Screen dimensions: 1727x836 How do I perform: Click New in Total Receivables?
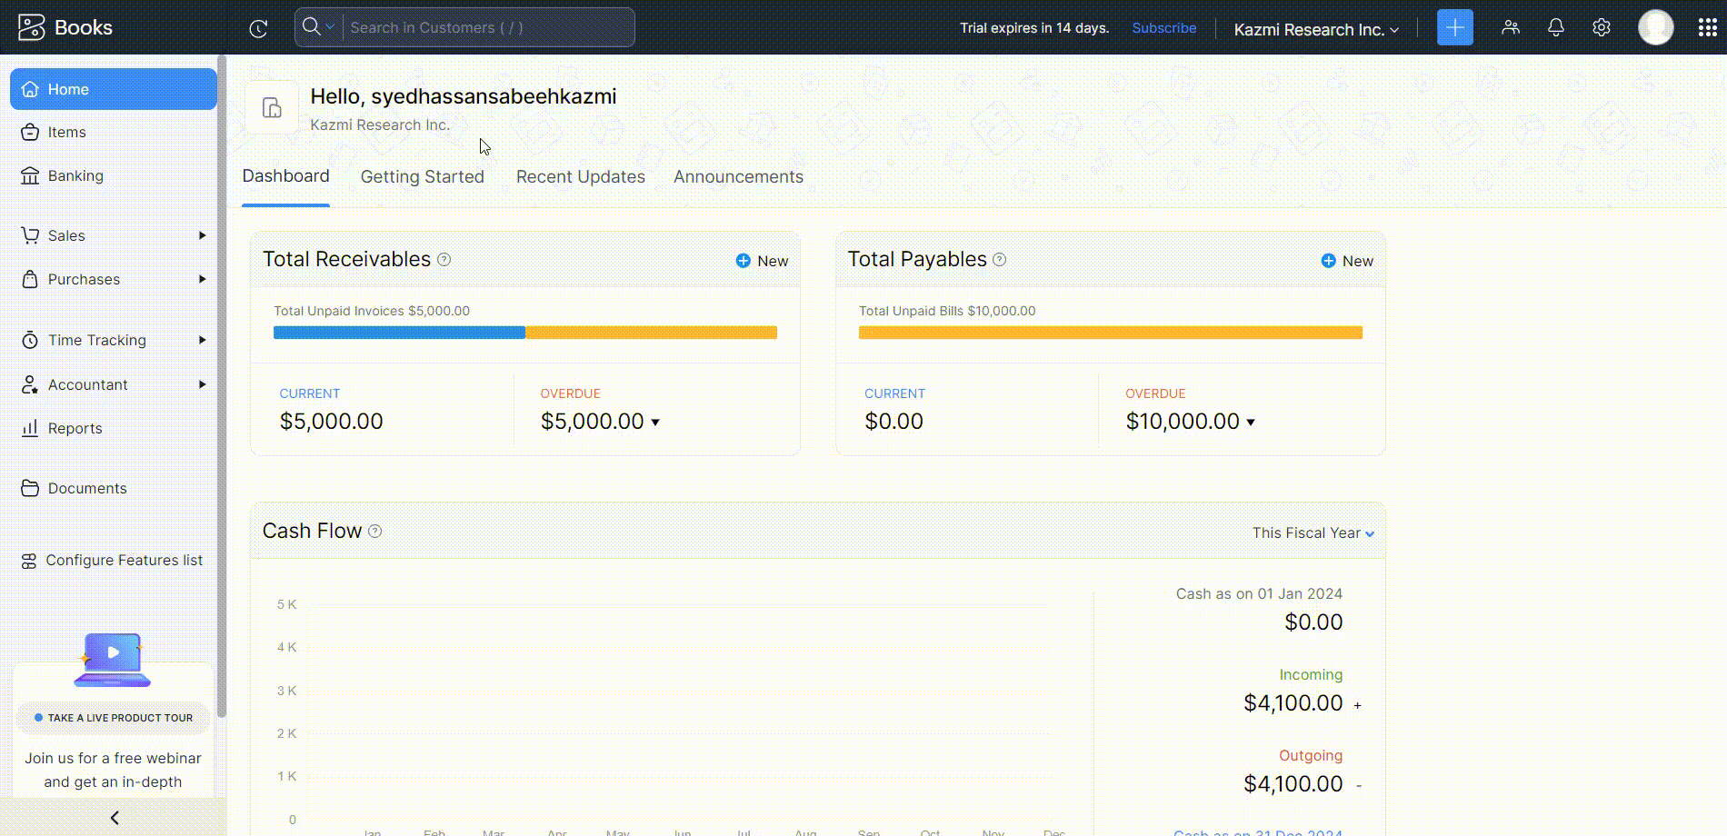[x=762, y=261]
